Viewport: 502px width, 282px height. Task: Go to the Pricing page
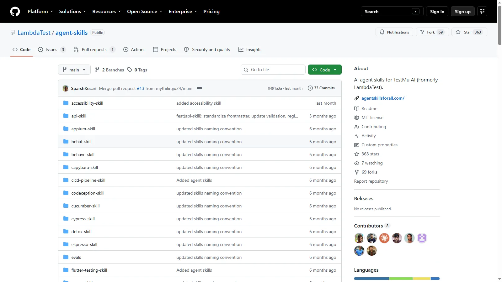click(211, 12)
